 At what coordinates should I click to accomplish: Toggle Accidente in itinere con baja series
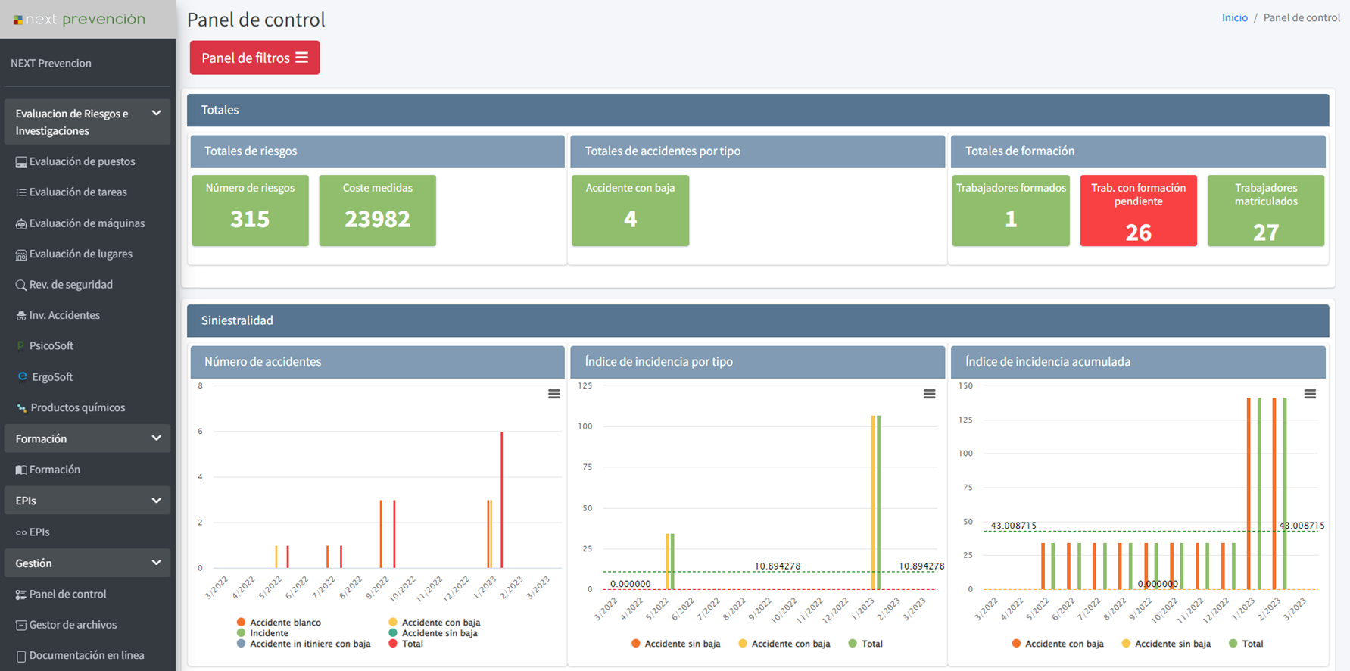304,644
